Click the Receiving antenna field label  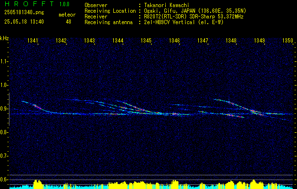[109, 22]
